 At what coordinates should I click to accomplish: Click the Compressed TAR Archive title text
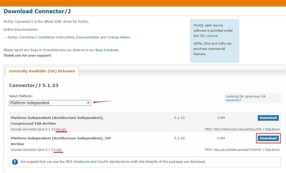pyautogui.click(x=57, y=121)
